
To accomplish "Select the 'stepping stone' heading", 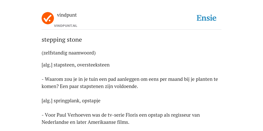I will coord(62,40).
